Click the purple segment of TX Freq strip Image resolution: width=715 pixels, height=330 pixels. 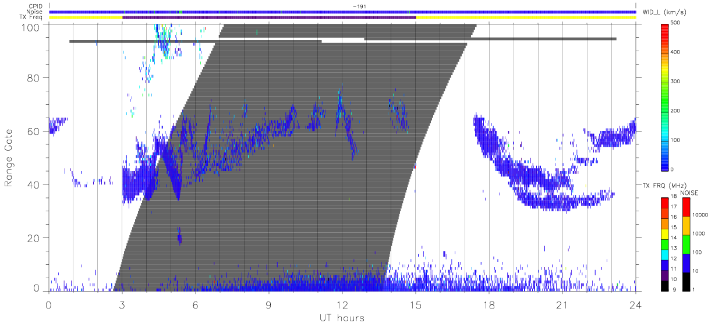click(x=269, y=17)
